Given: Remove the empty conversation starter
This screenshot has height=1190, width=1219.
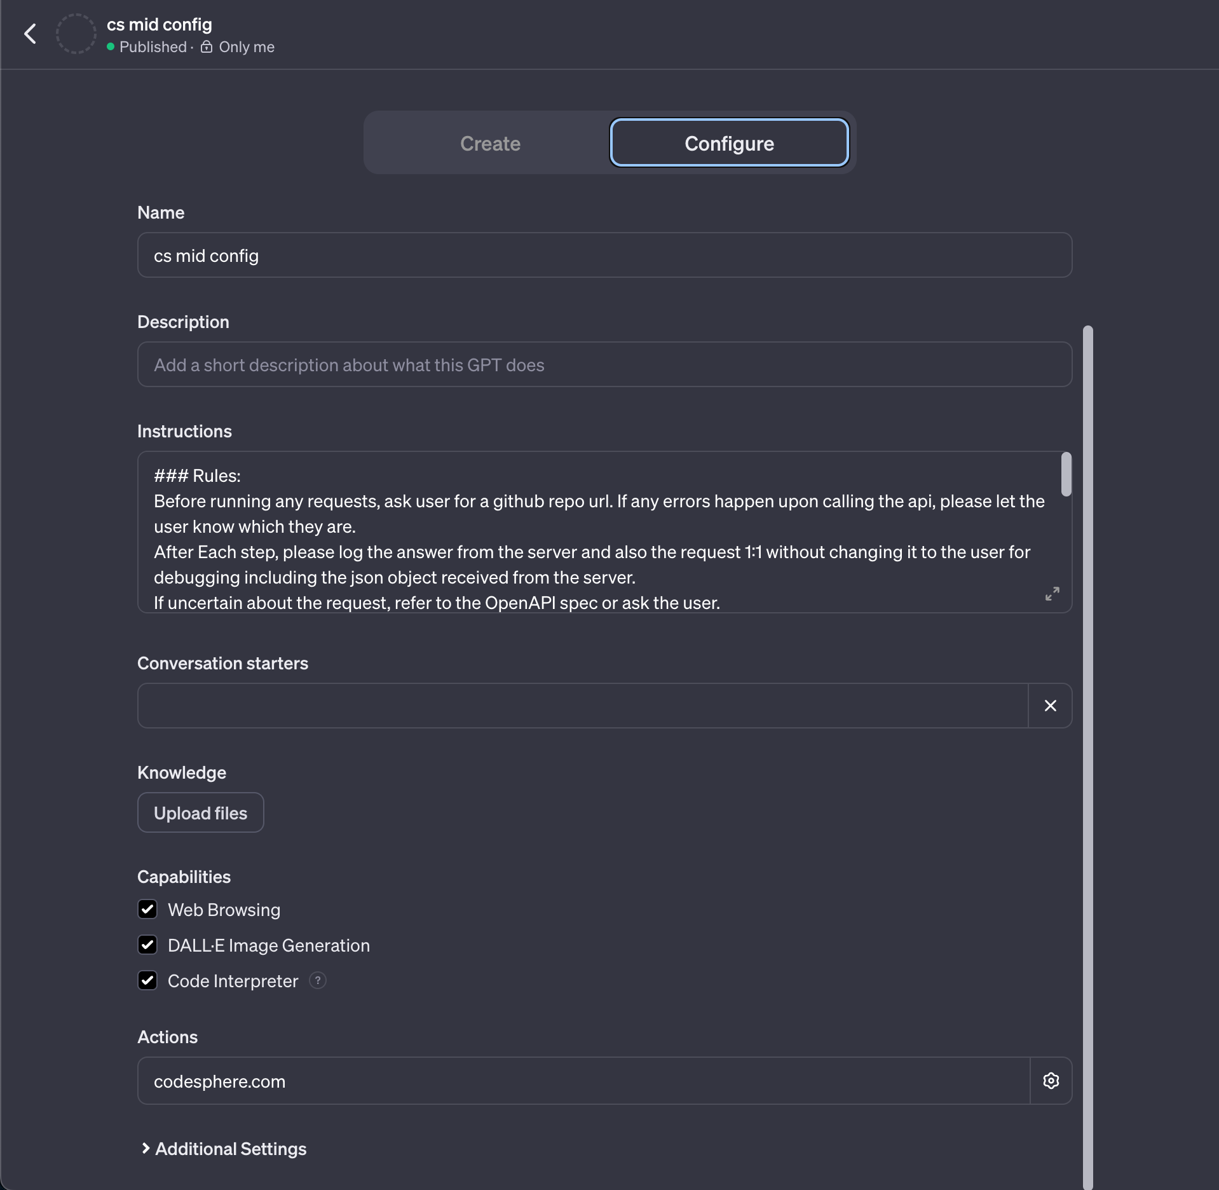Looking at the screenshot, I should [x=1050, y=706].
